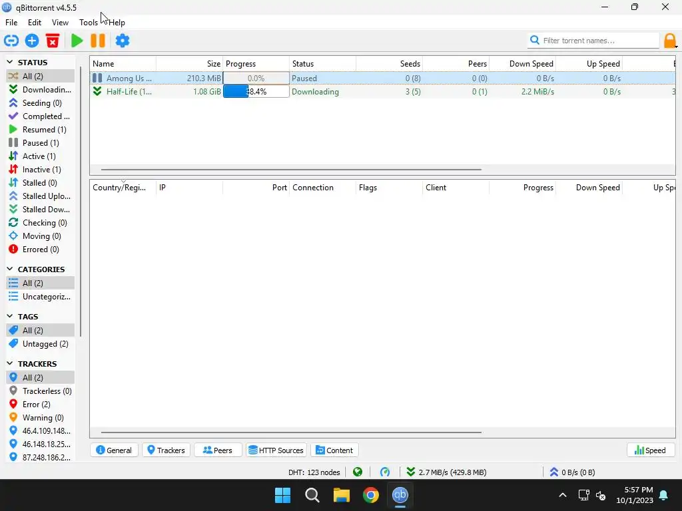
Task: Switch to the General tab
Action: click(114, 450)
